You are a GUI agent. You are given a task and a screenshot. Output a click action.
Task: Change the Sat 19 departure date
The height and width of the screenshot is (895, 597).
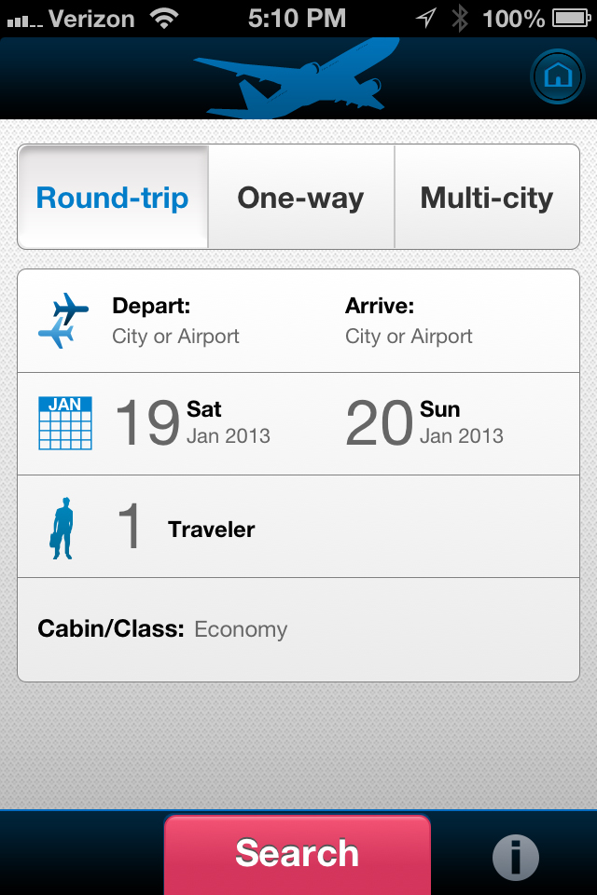192,423
